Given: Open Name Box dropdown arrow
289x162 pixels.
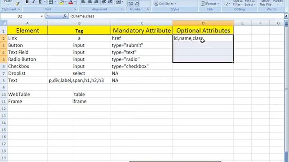Looking at the screenshot, I should click(42, 16).
